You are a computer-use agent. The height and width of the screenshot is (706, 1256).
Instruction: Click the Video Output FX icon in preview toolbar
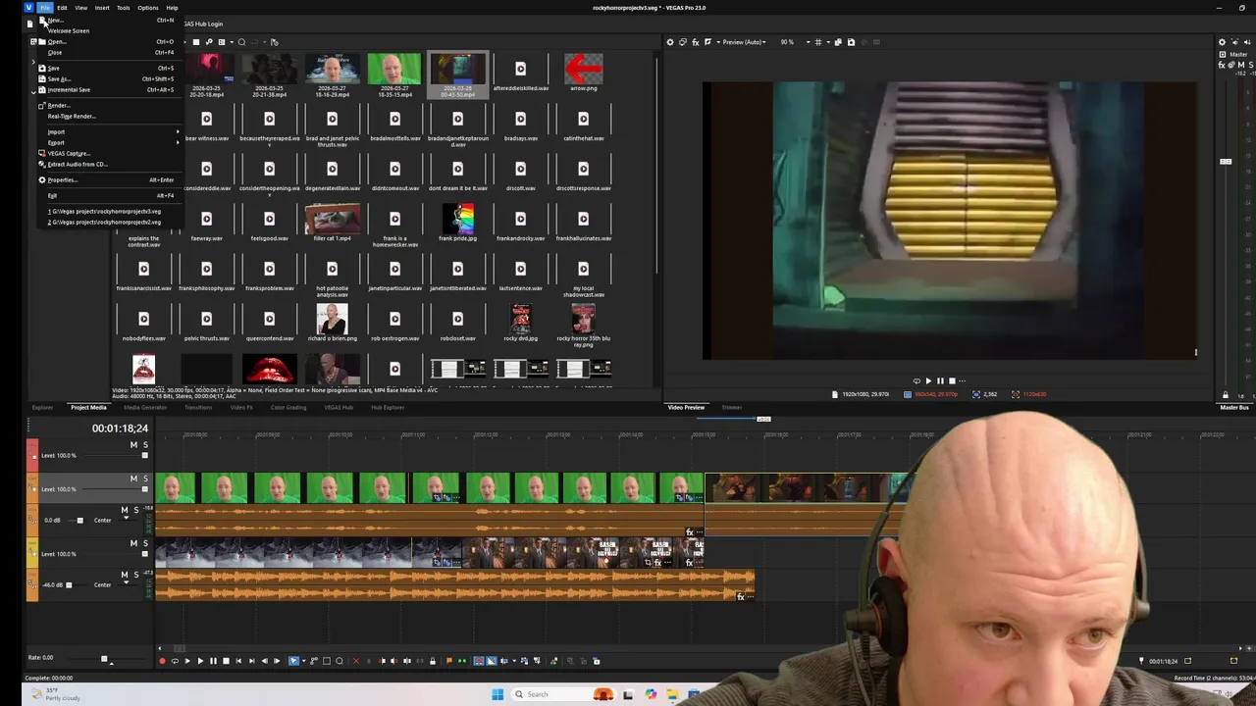[696, 42]
